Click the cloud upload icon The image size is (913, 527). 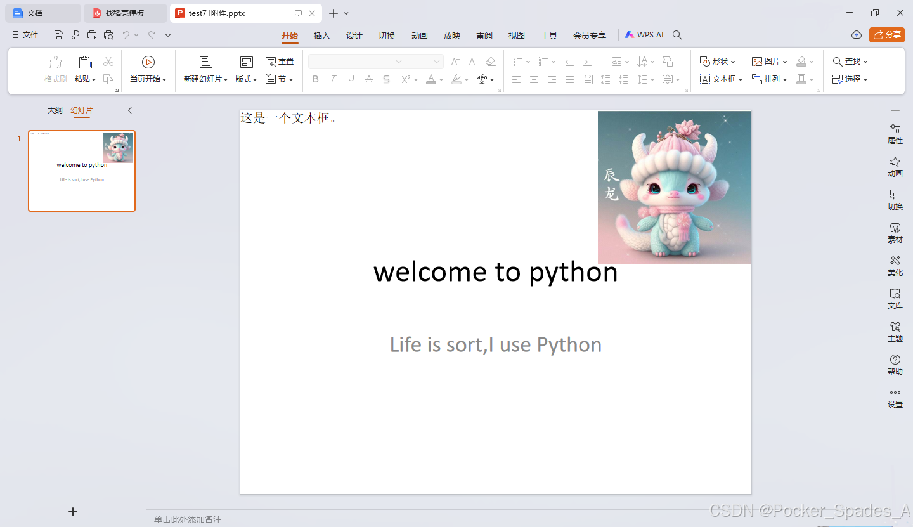(857, 35)
